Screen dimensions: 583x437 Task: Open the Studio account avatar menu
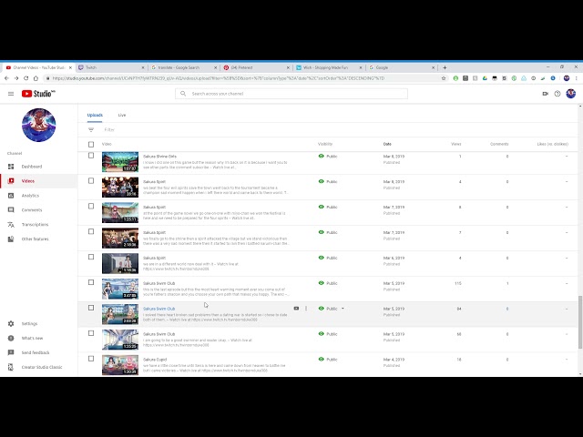click(571, 94)
